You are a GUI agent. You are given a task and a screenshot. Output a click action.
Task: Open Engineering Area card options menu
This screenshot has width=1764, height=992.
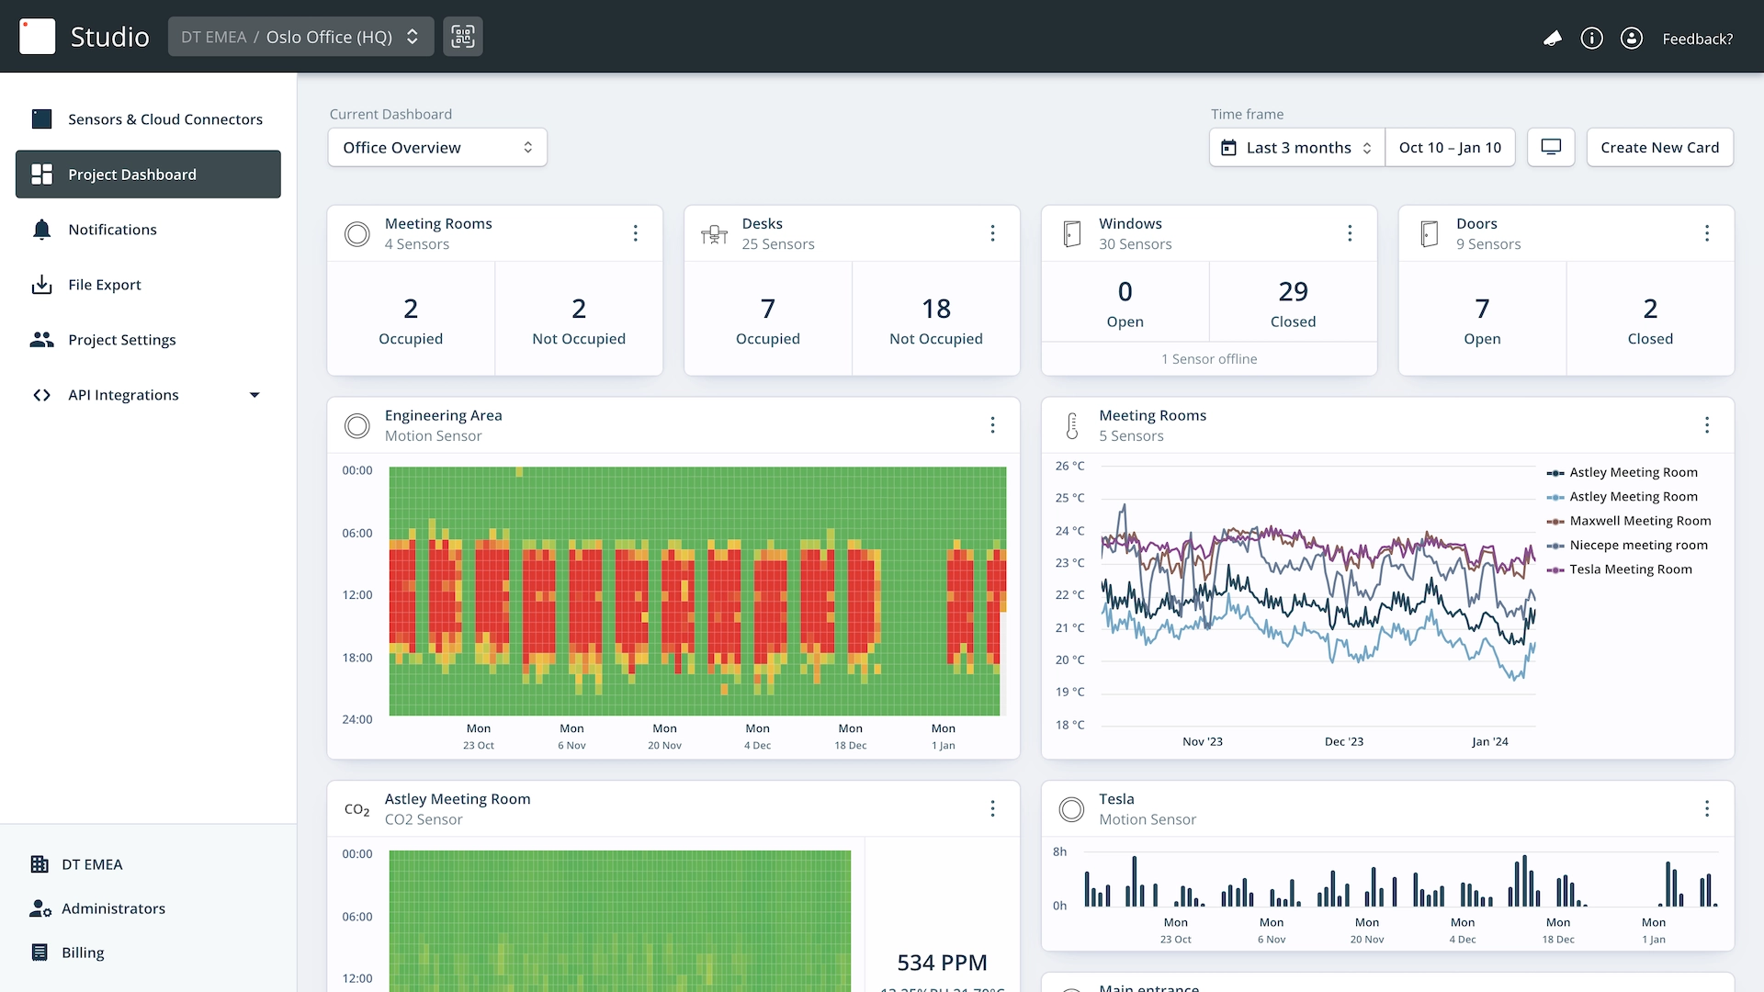point(992,425)
